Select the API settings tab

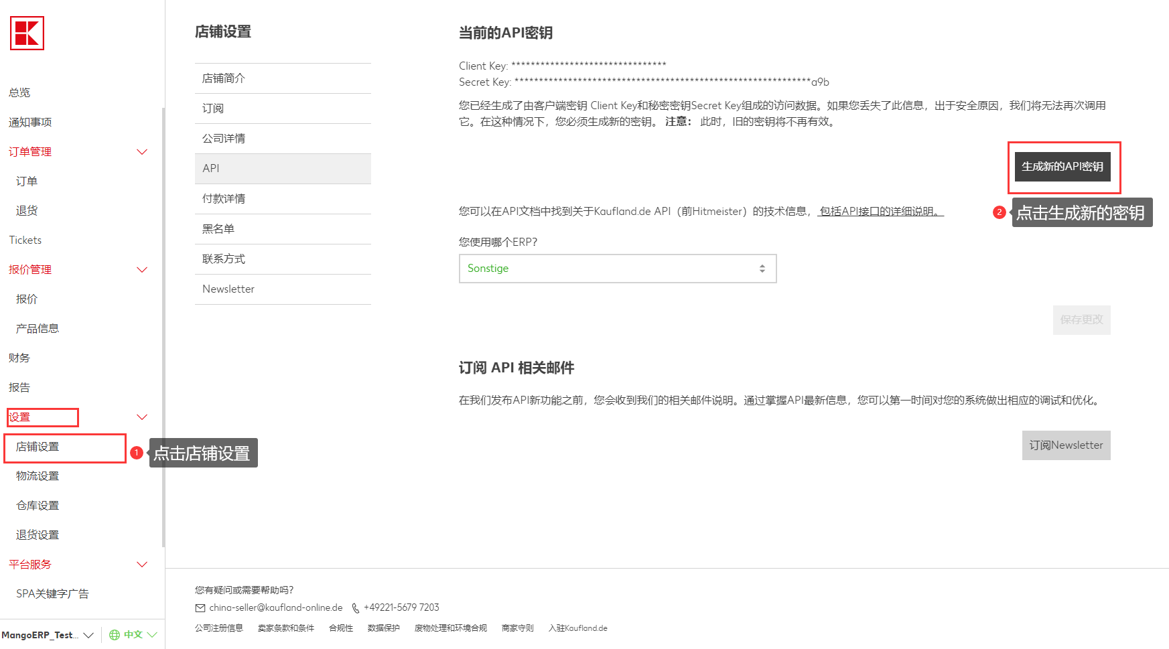(283, 169)
